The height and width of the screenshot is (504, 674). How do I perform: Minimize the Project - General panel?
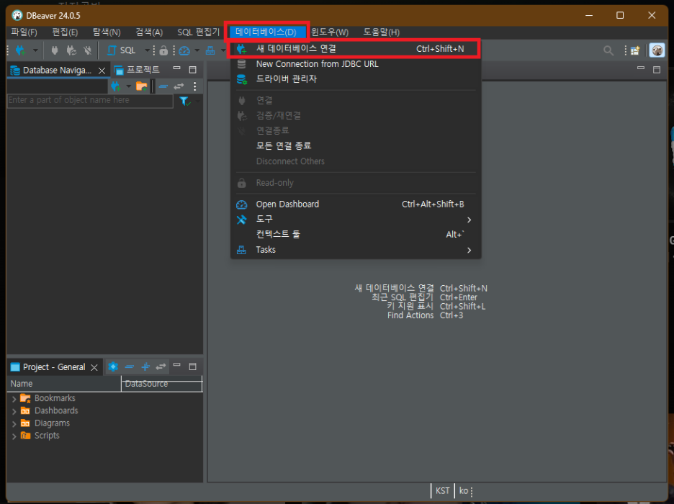[x=176, y=365]
